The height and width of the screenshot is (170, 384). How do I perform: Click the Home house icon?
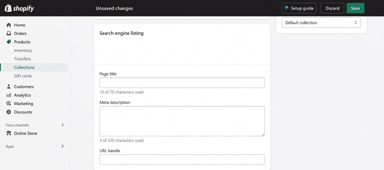(9, 25)
